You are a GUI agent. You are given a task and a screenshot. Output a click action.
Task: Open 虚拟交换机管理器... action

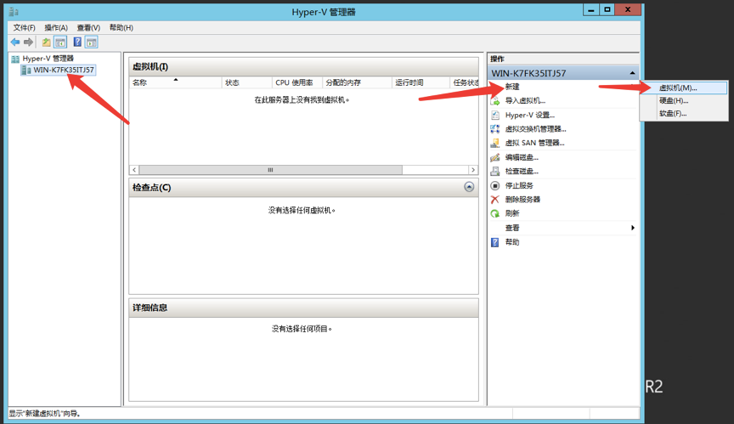click(535, 129)
